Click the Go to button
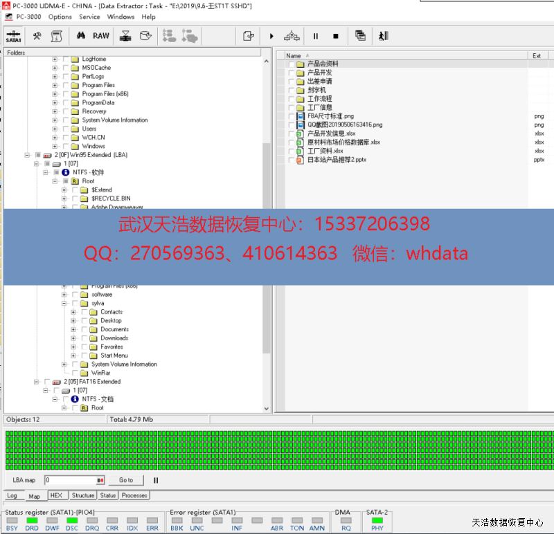 pyautogui.click(x=125, y=480)
